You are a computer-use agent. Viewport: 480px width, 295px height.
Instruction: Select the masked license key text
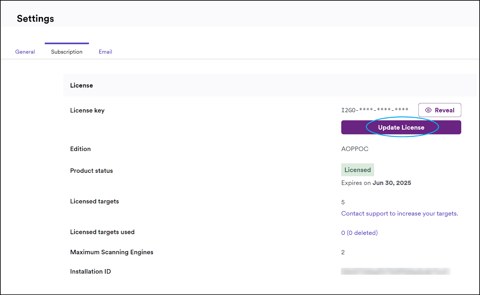click(375, 110)
